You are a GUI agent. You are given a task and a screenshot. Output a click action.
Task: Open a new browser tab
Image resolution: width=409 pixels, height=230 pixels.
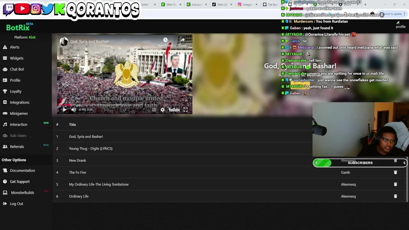click(365, 4)
